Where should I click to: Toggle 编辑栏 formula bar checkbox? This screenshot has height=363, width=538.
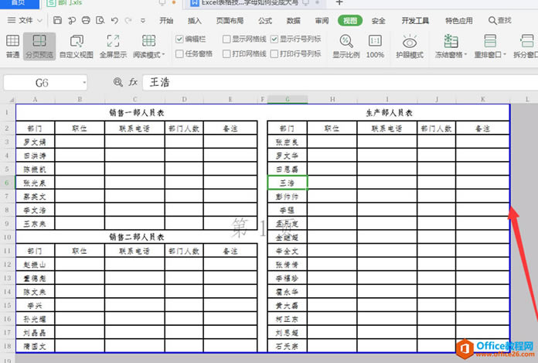pyautogui.click(x=179, y=39)
